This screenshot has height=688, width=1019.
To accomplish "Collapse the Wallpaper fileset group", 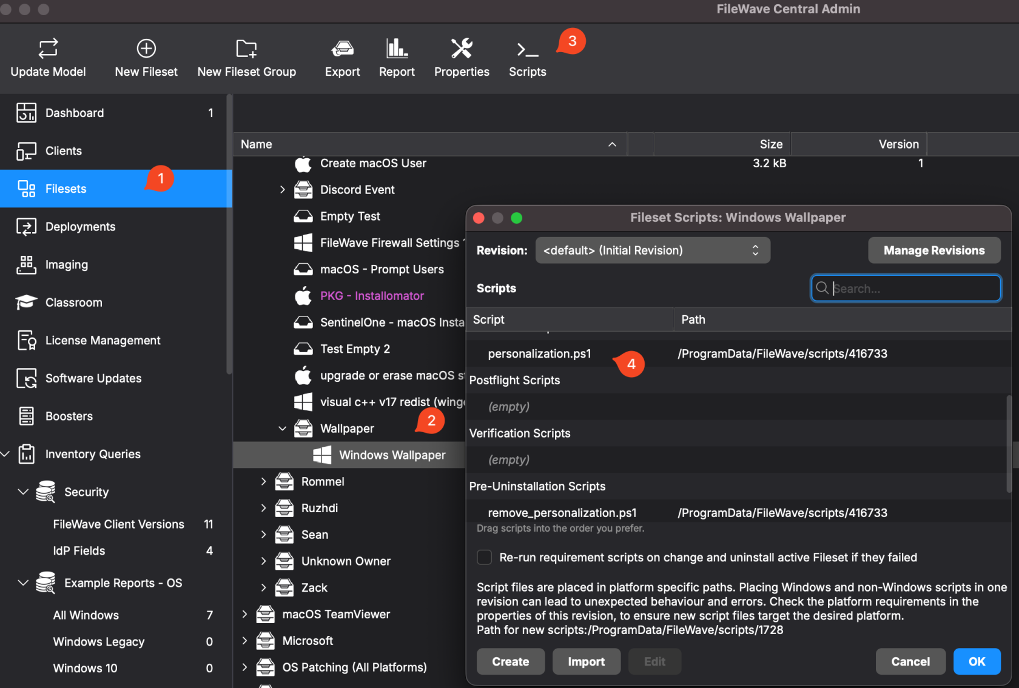I will (282, 429).
